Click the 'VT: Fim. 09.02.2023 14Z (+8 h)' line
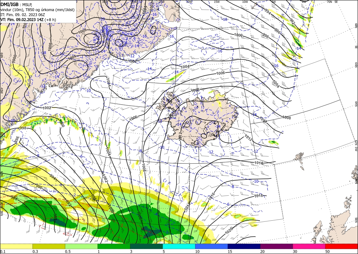 pos(28,20)
